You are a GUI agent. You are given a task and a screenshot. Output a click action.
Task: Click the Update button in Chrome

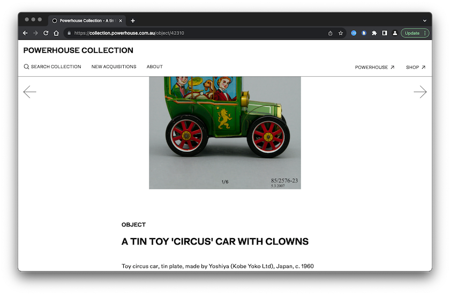tap(415, 33)
